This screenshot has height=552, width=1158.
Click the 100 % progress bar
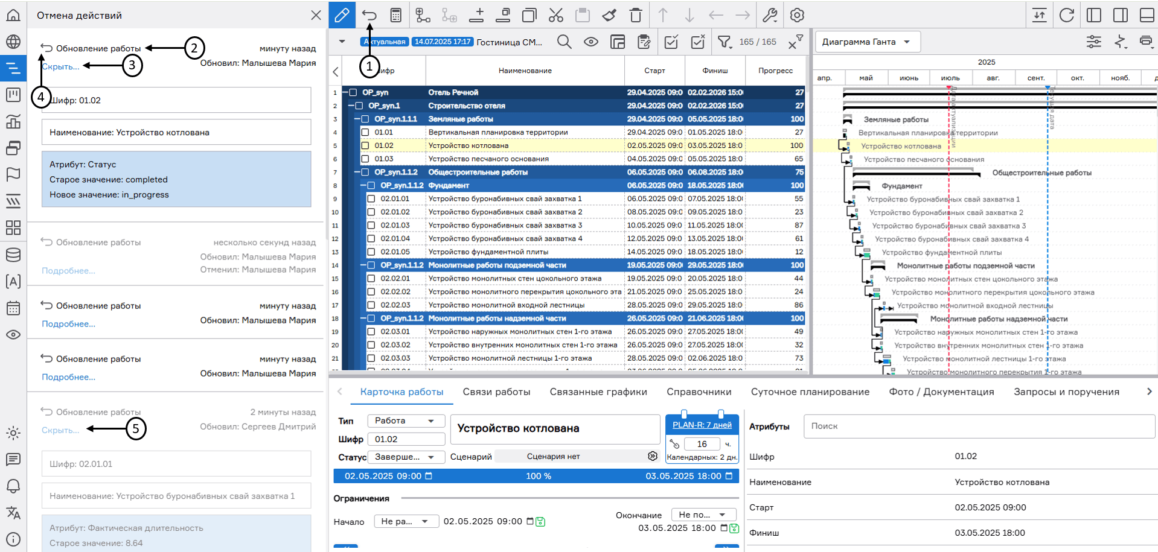[x=537, y=476]
